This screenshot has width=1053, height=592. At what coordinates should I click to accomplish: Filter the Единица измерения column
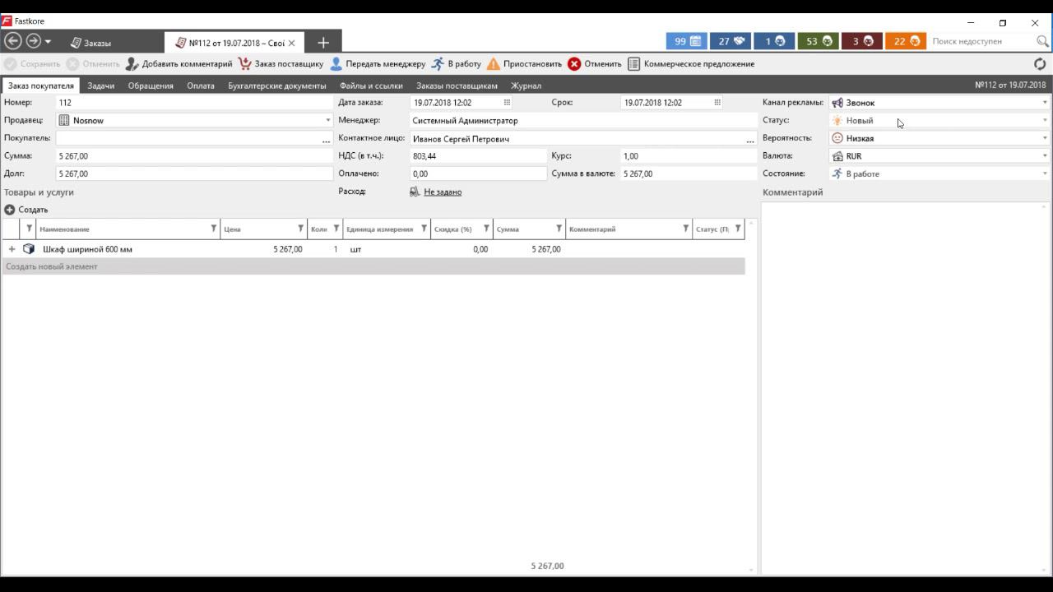[x=424, y=229]
